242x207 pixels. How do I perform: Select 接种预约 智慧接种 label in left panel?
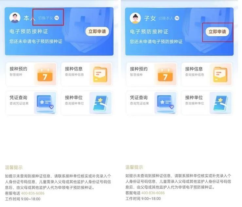point(18,71)
